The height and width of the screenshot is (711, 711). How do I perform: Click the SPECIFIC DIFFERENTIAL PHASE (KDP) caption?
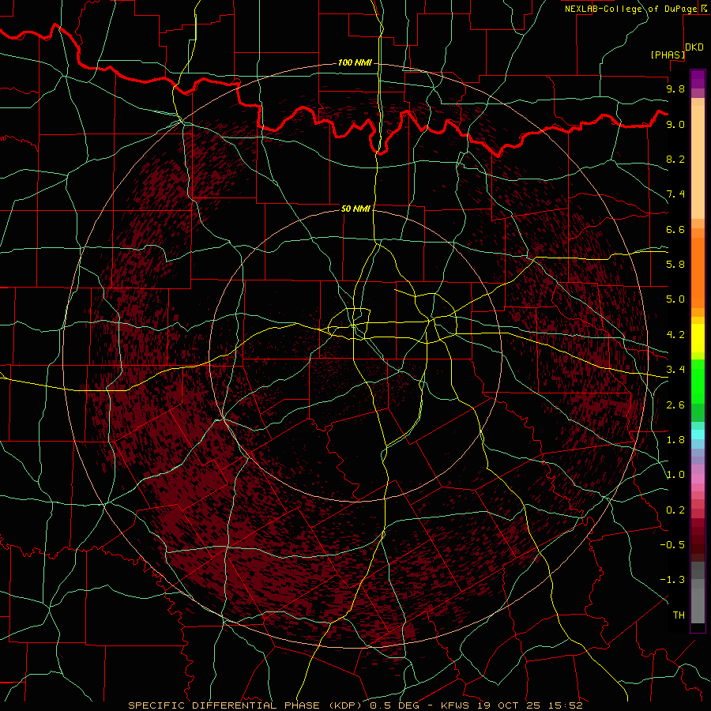click(x=247, y=705)
